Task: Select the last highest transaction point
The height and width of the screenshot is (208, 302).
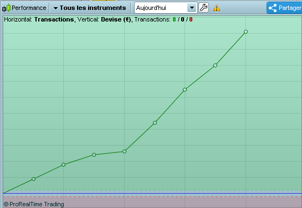Action: (246, 31)
